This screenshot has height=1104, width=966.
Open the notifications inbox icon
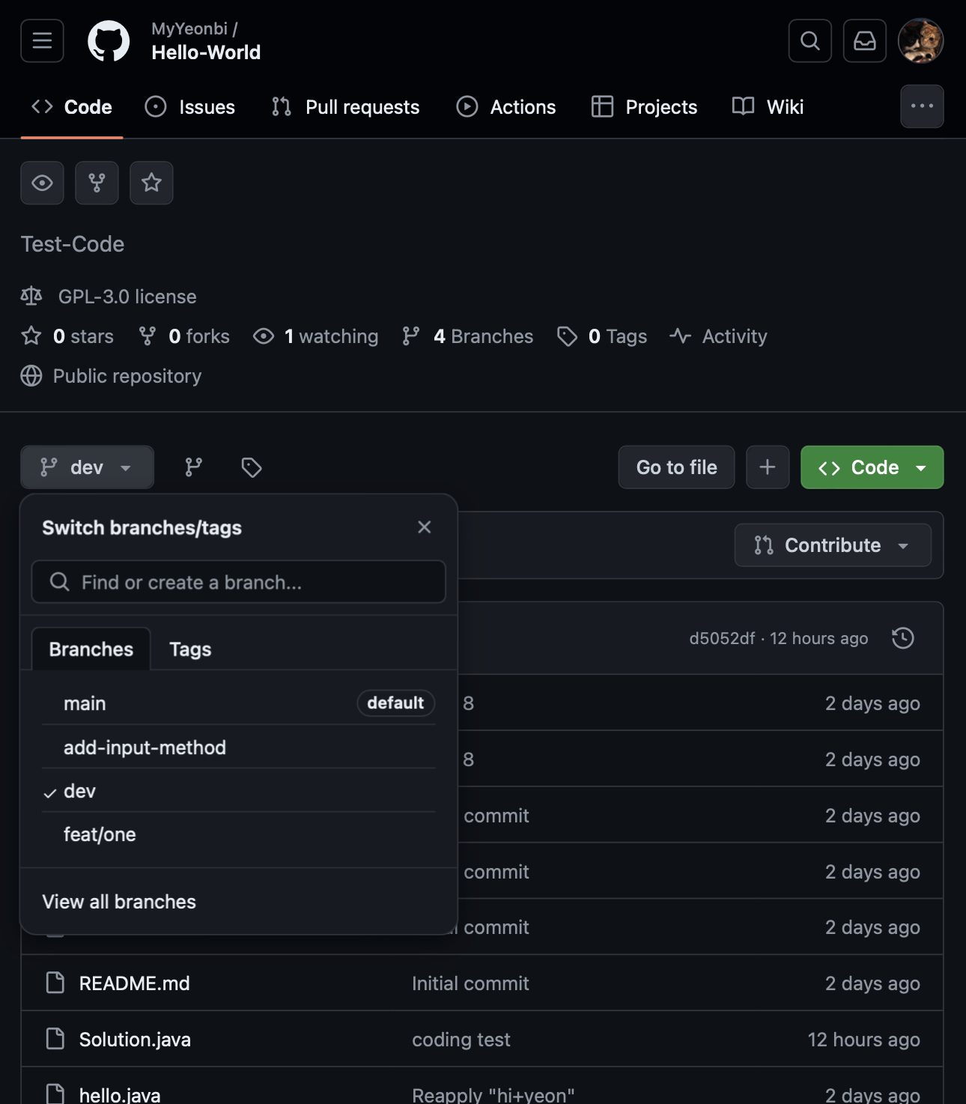[864, 40]
